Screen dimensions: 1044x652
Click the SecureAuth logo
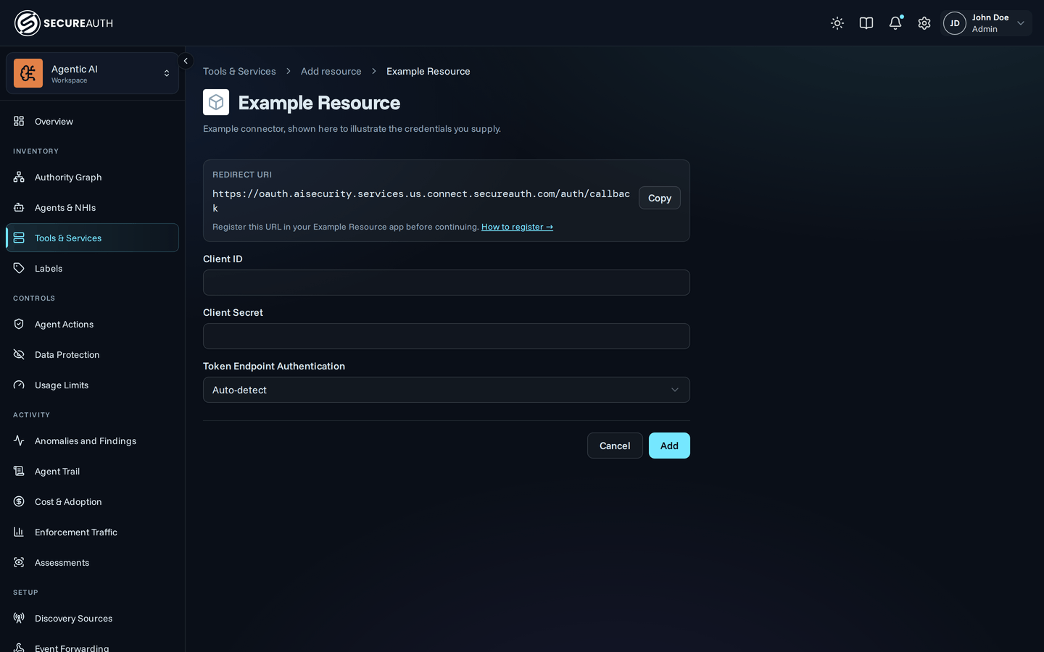(64, 23)
